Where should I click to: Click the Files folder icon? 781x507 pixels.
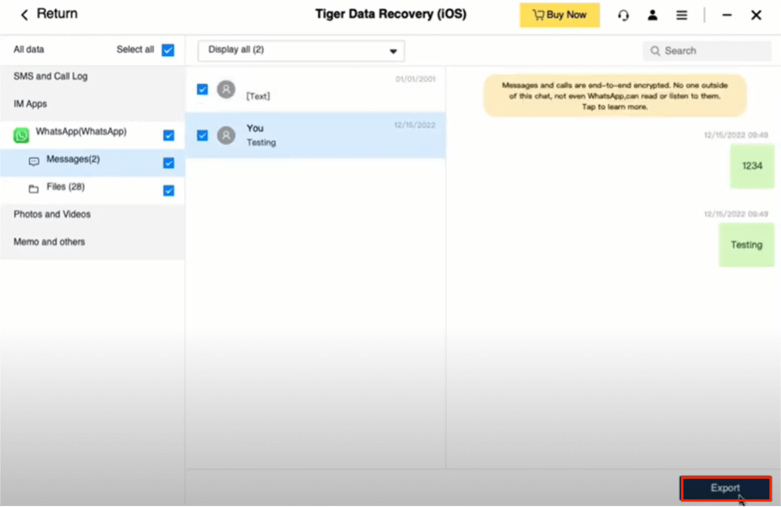click(x=34, y=188)
